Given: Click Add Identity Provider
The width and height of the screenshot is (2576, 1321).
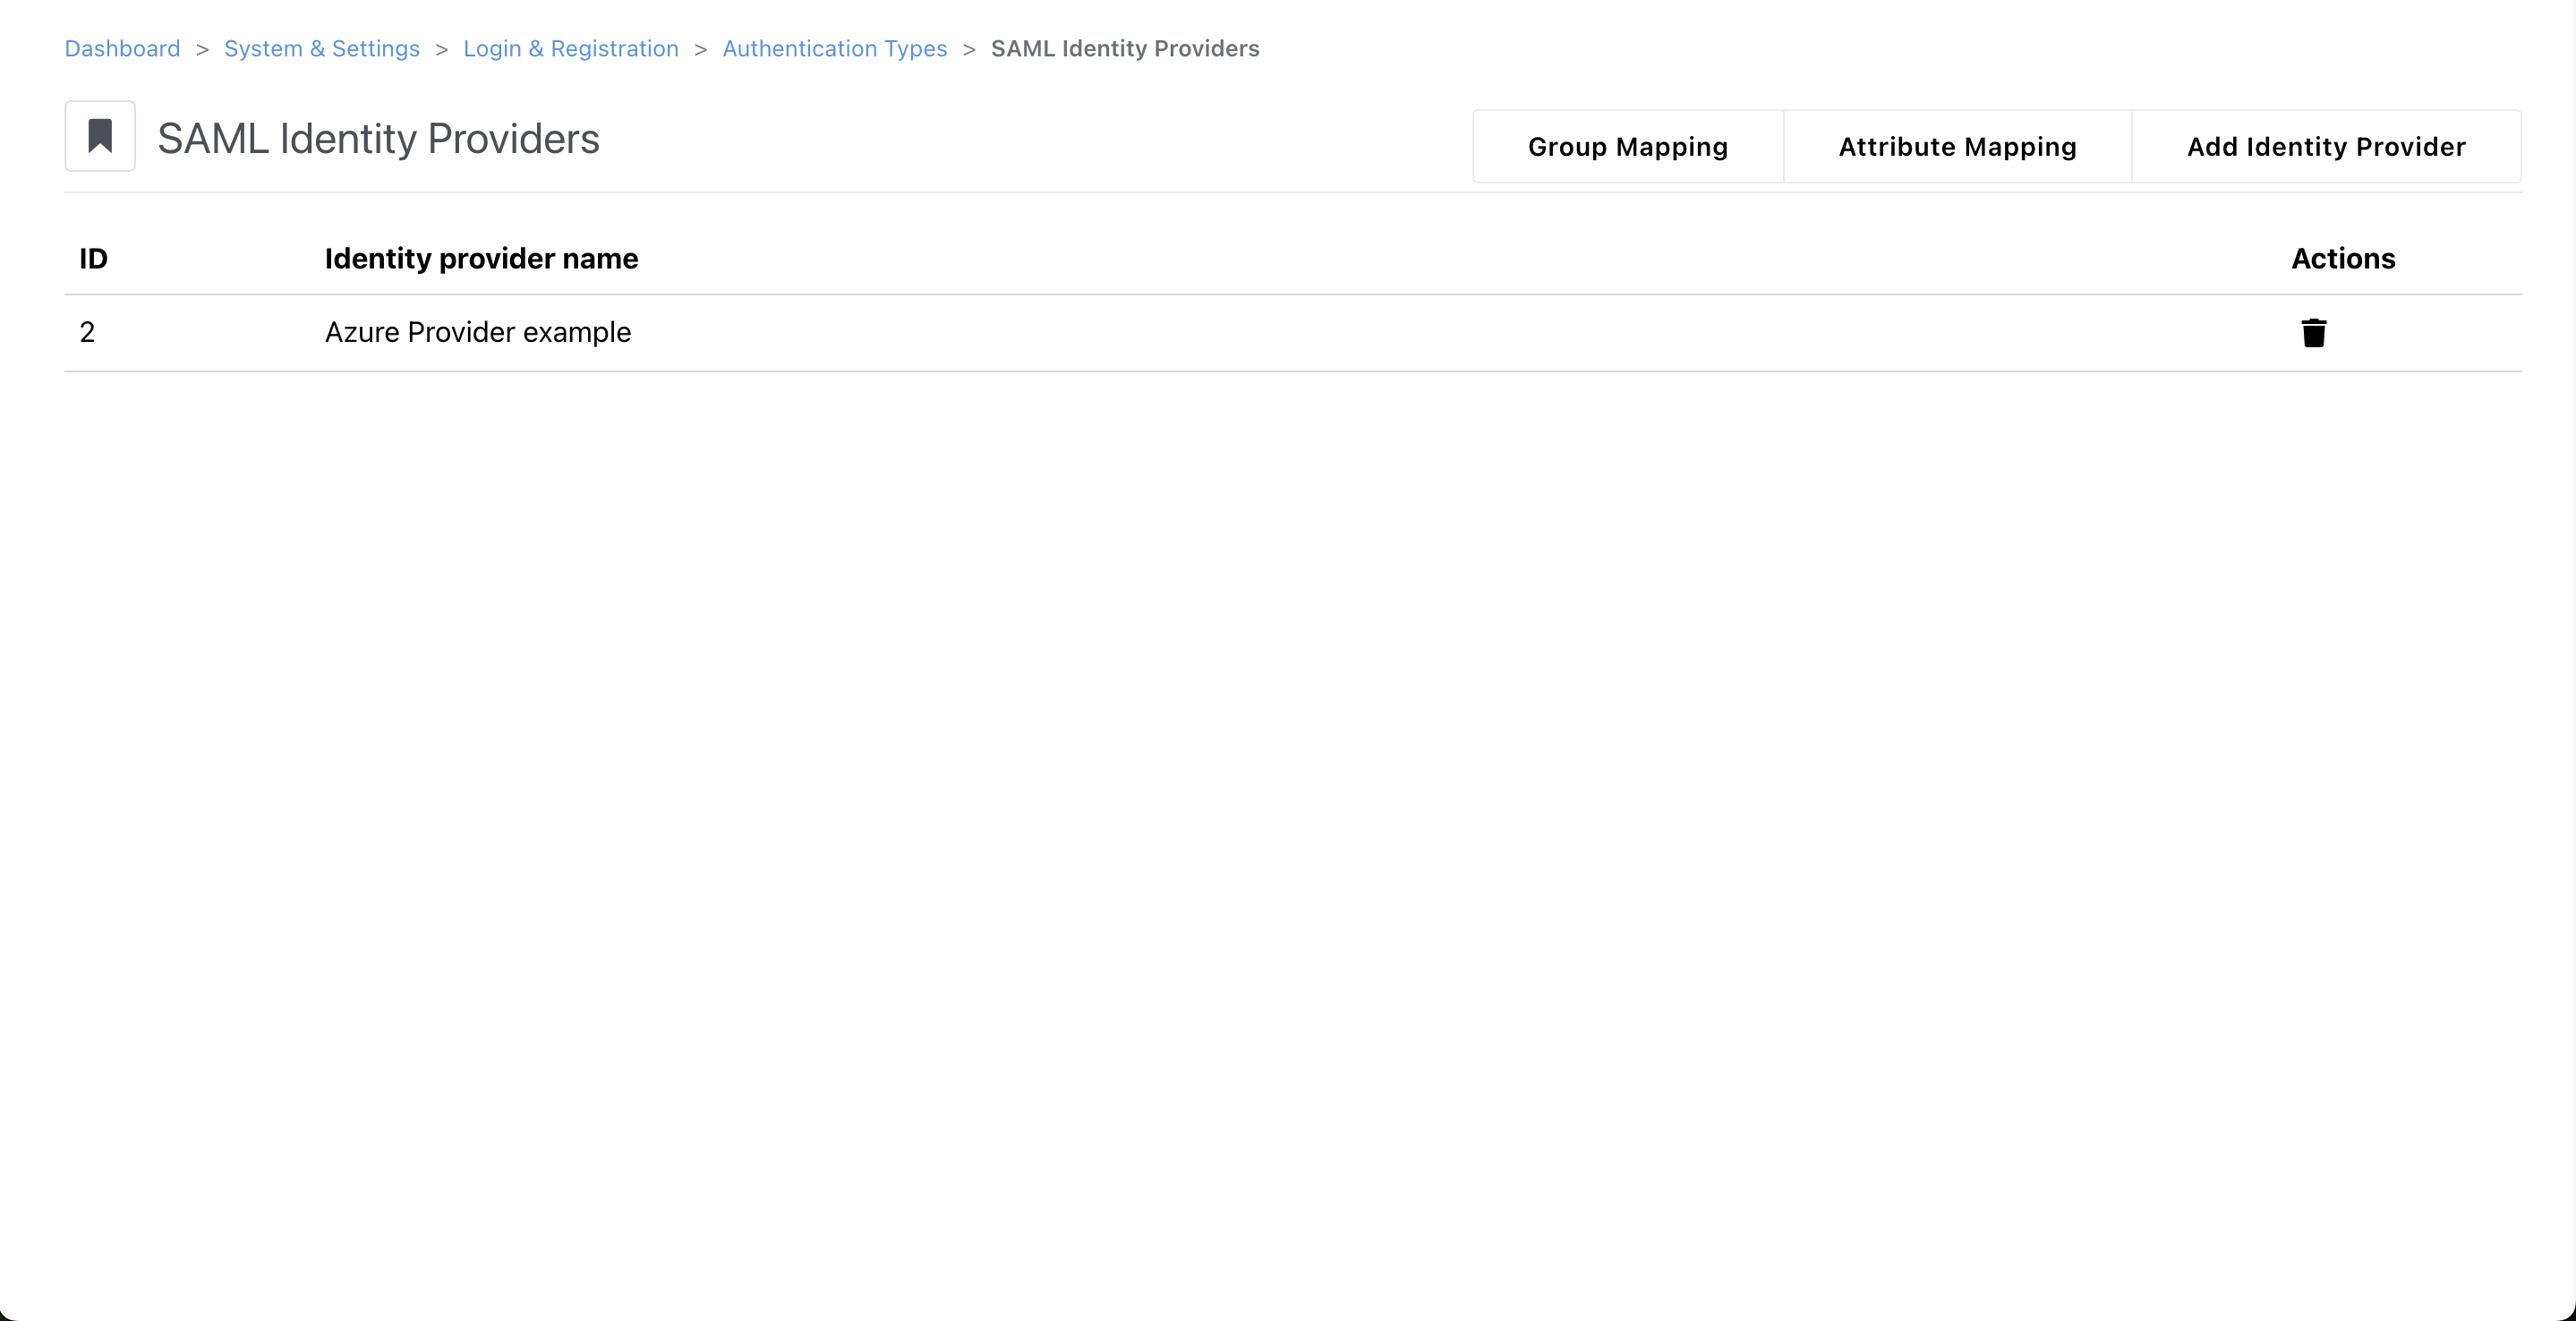Looking at the screenshot, I should (2325, 147).
